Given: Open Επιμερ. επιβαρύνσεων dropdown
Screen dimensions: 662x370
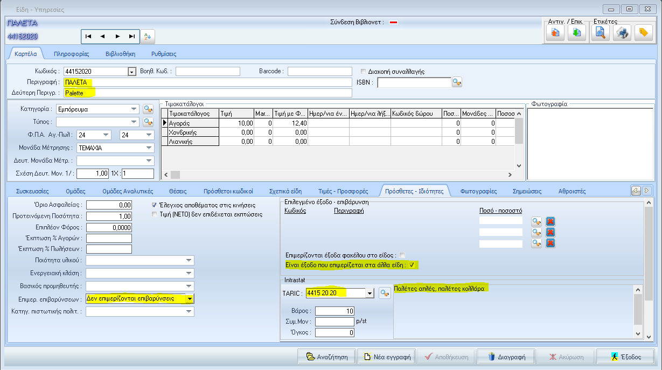Looking at the screenshot, I should point(189,298).
